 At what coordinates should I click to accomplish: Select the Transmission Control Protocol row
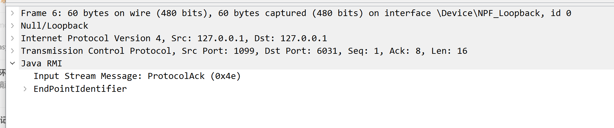310,51
